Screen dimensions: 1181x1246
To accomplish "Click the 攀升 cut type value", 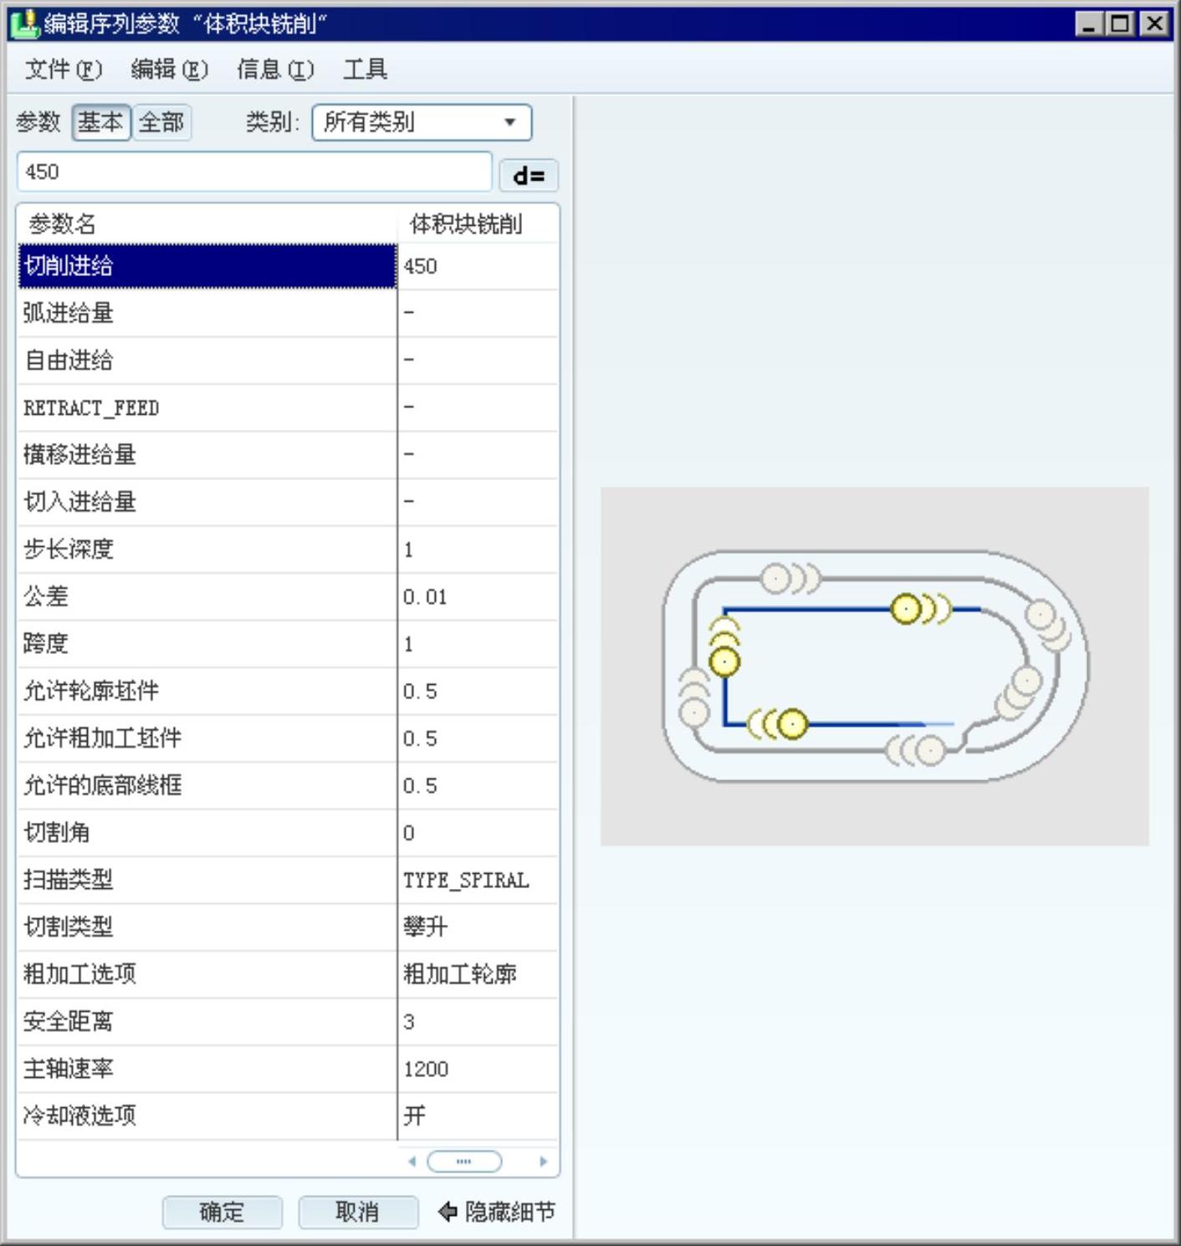I will pos(478,927).
